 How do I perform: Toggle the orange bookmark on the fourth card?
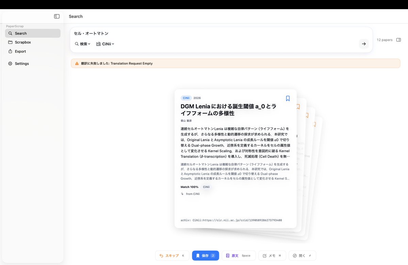click(x=314, y=124)
